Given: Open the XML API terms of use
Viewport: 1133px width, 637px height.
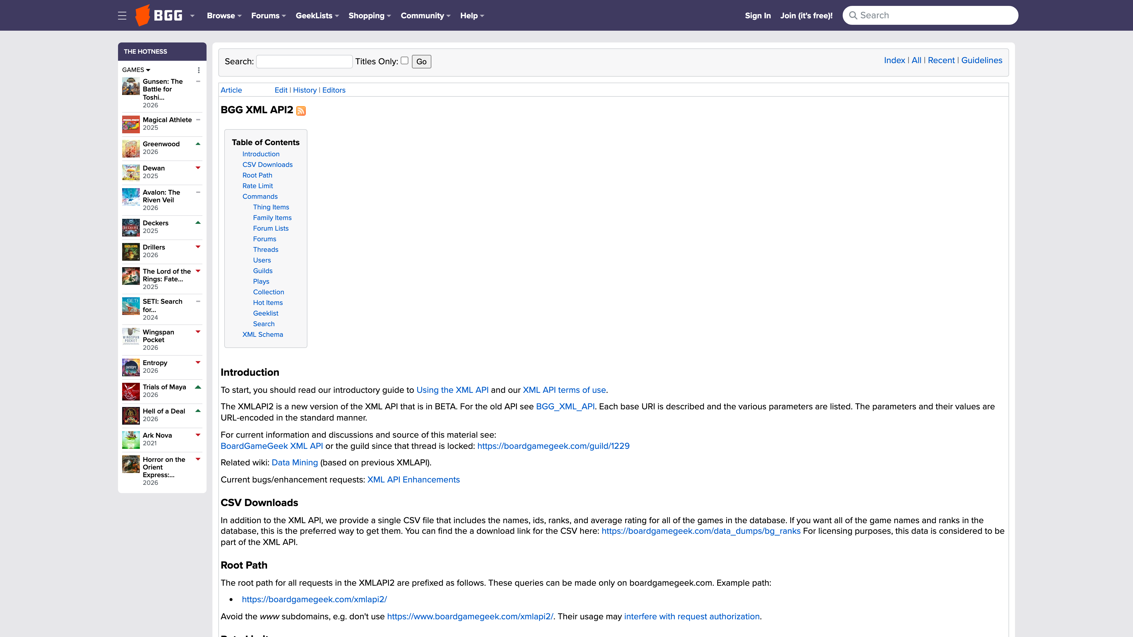Looking at the screenshot, I should tap(564, 390).
